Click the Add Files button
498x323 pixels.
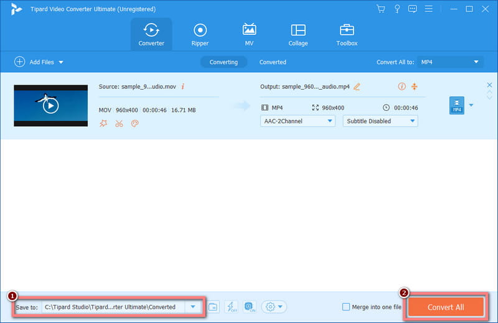[x=34, y=62]
